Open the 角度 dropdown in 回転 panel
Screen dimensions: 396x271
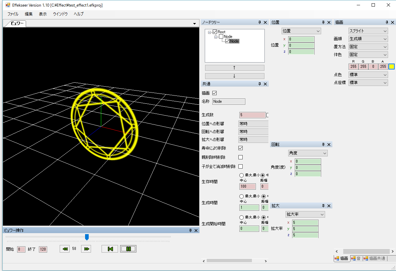coord(308,153)
